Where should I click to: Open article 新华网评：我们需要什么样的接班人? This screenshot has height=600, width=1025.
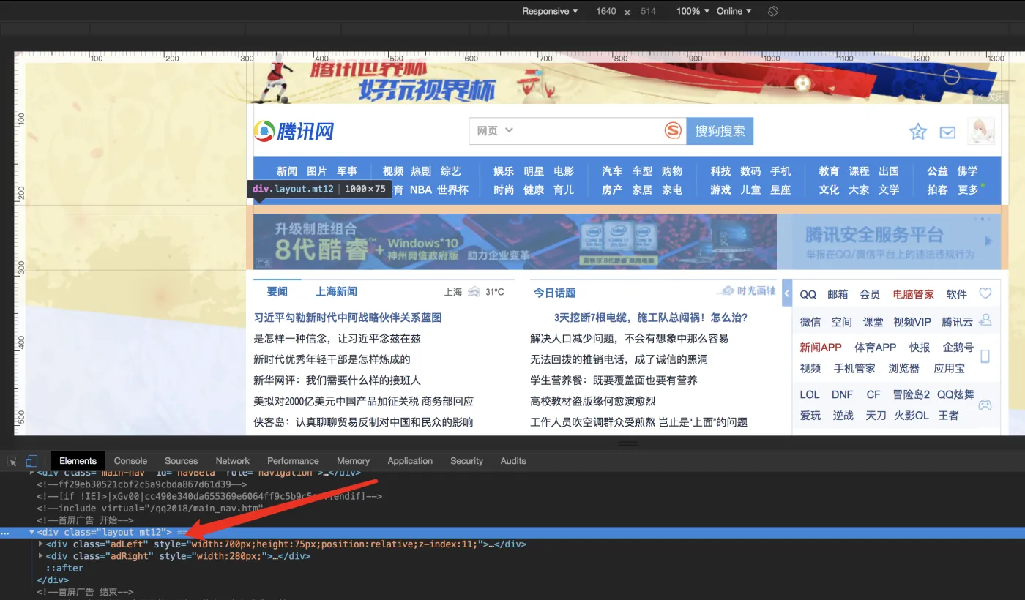[338, 380]
